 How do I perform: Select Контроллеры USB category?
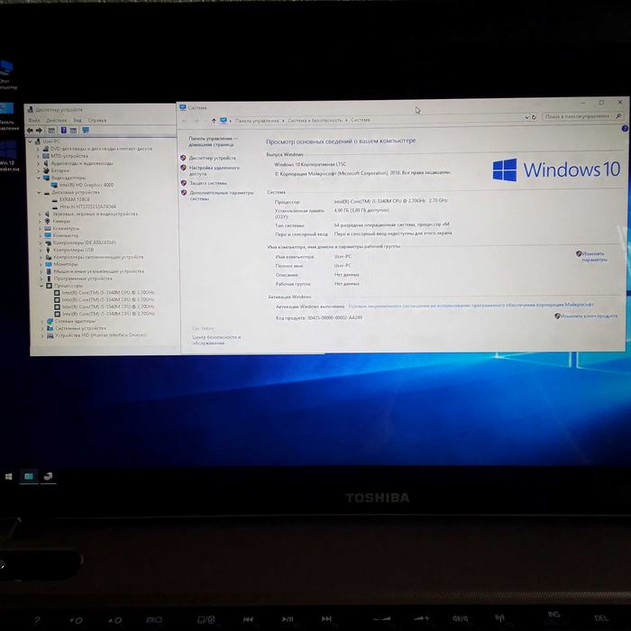(73, 250)
